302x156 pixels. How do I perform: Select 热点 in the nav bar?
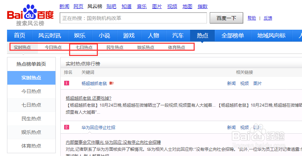pyautogui.click(x=202, y=36)
